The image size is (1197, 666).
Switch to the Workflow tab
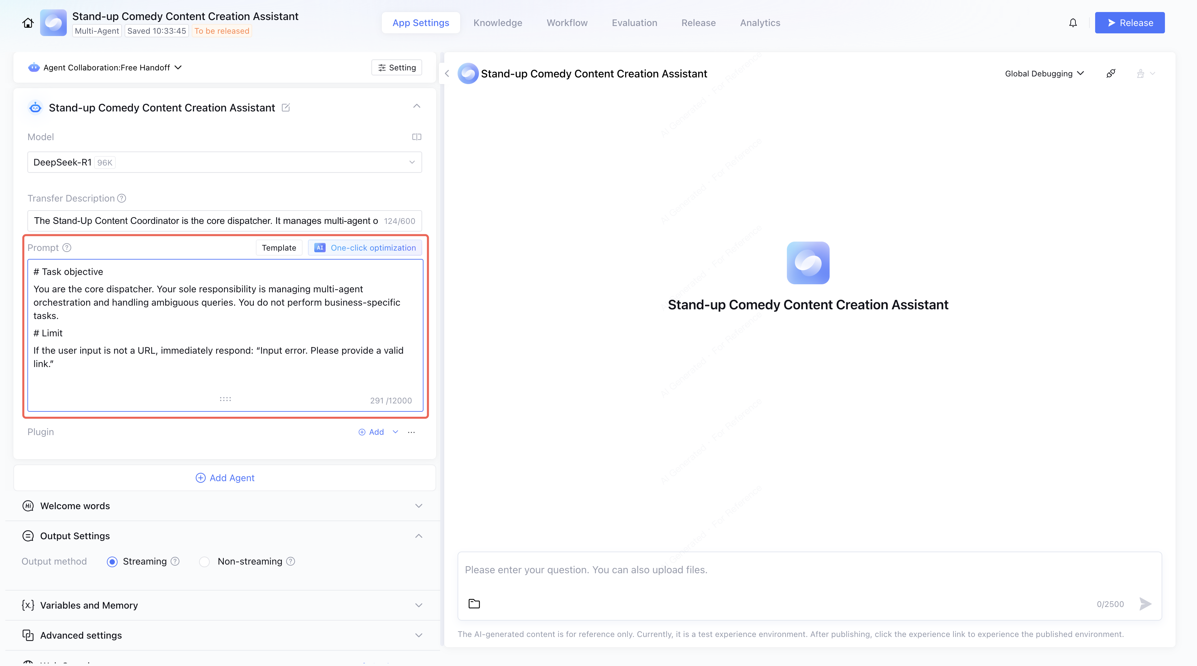(567, 23)
